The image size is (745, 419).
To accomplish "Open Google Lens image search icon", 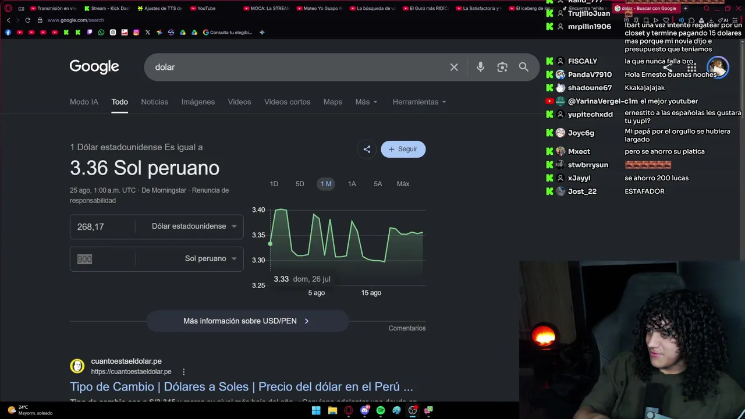I will pos(502,67).
